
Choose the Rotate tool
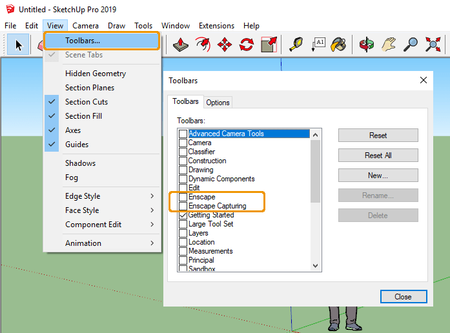click(x=247, y=45)
